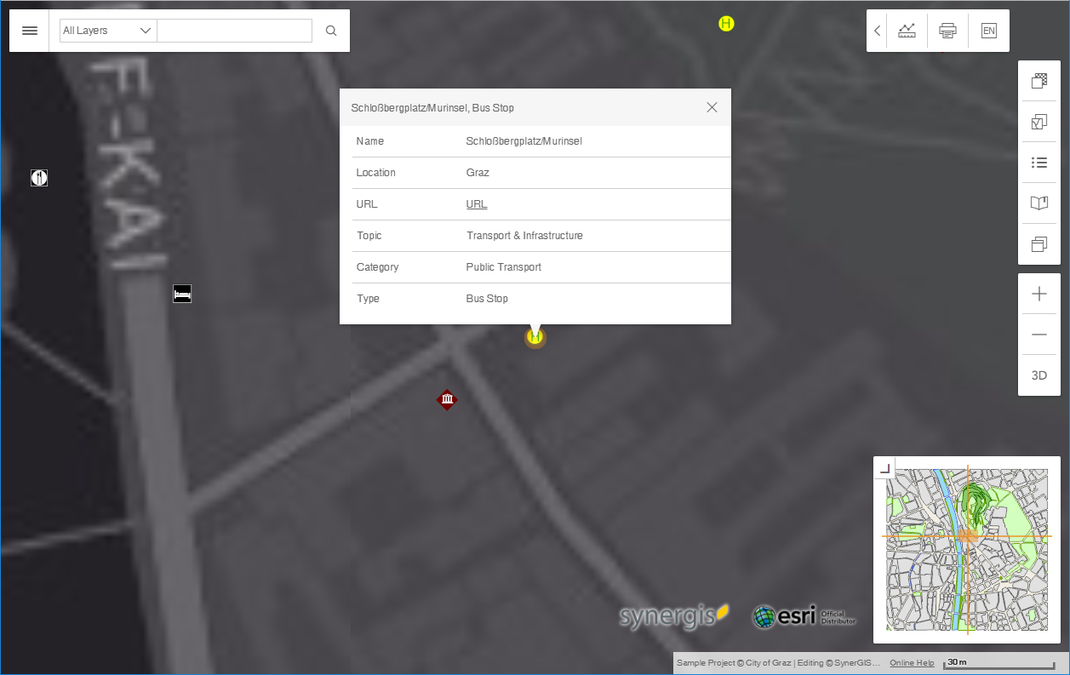The image size is (1070, 675).
Task: Open the legend list panel
Action: click(1039, 162)
